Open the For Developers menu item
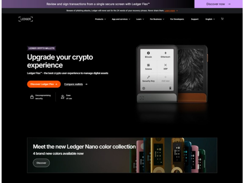Viewport: 244px width, 183px height. [x=177, y=19]
